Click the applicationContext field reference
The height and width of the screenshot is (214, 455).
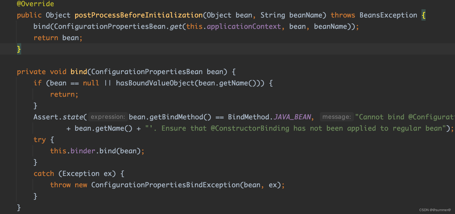(244, 26)
